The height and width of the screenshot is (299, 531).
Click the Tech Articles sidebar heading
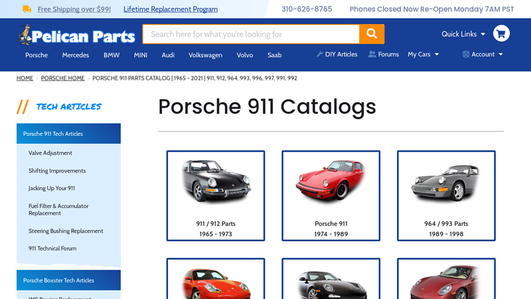pyautogui.click(x=68, y=106)
